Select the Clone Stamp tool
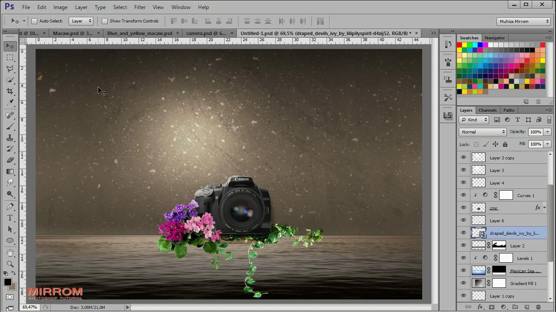This screenshot has width=556, height=312. [x=10, y=138]
